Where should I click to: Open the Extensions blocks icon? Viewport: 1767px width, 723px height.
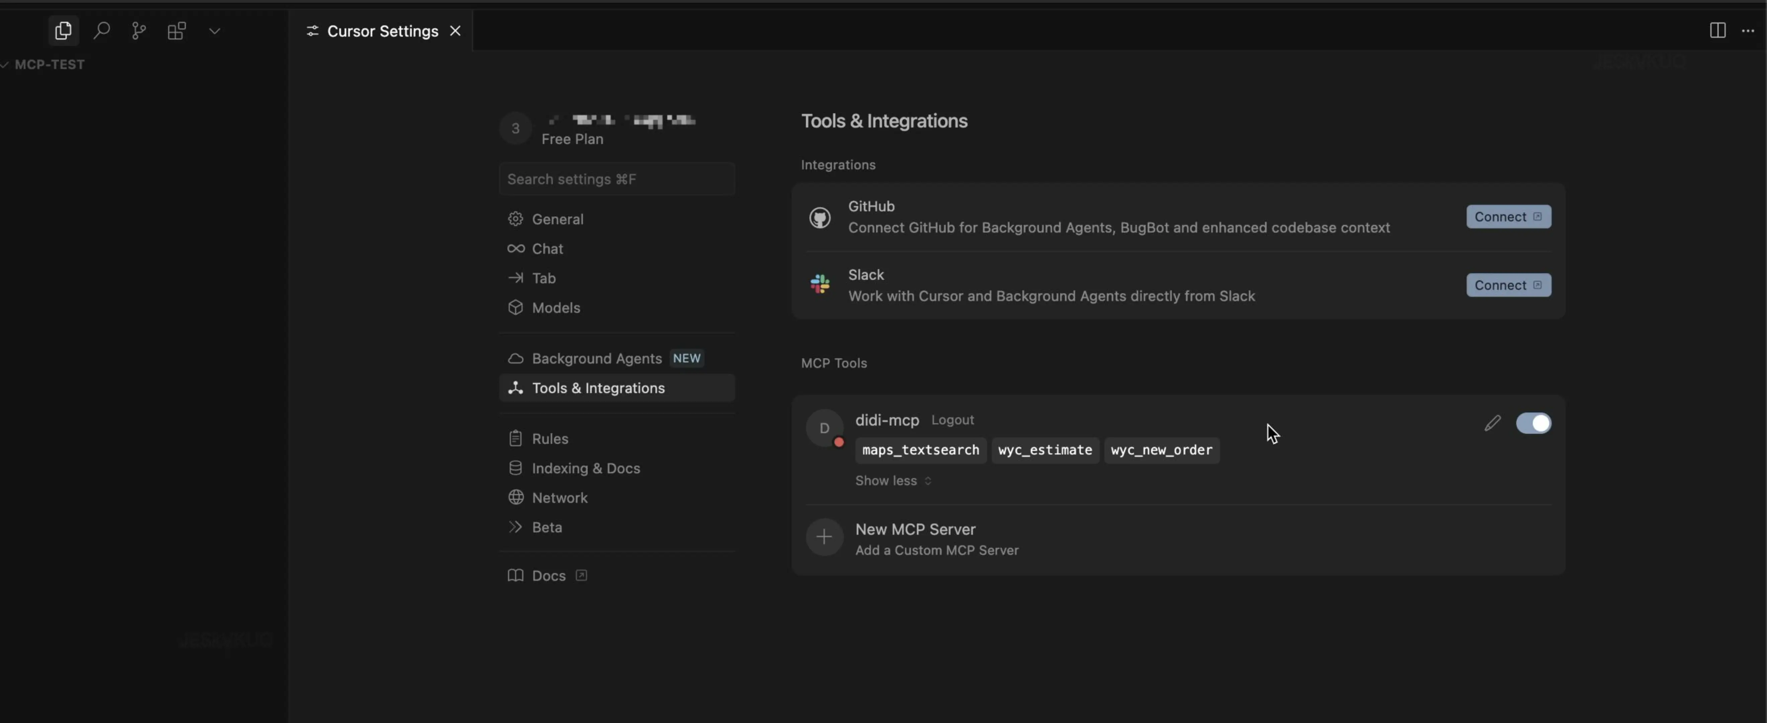tap(176, 31)
